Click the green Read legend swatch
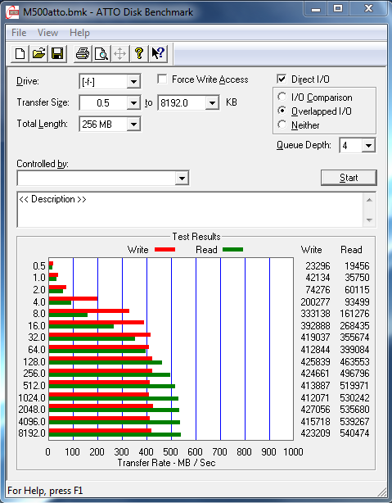392x503 pixels. pos(232,250)
